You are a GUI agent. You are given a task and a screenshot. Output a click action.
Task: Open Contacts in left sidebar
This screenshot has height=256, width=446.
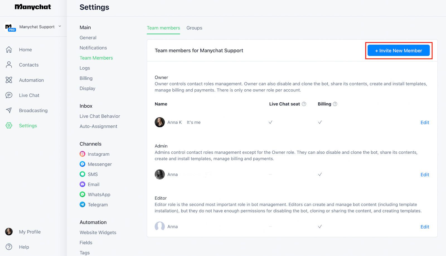click(29, 65)
